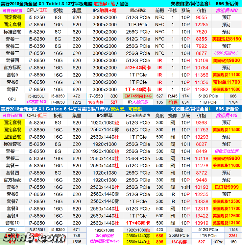Select the RJ45 accessory cell
The image size is (242, 245).
click(172, 96)
